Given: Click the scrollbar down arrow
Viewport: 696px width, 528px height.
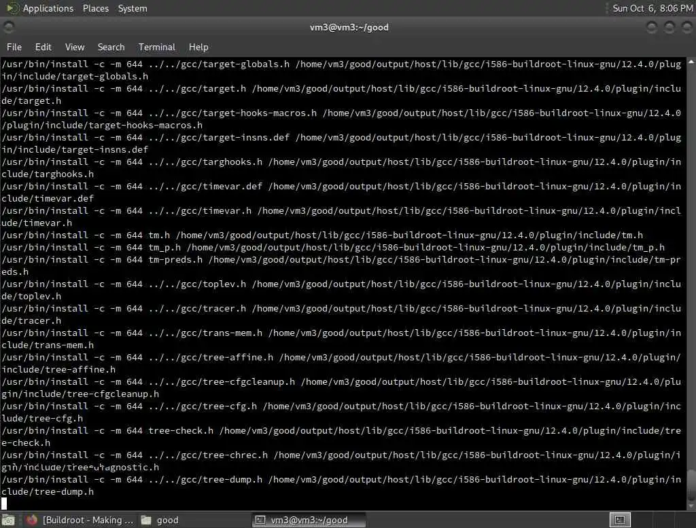Looking at the screenshot, I should click(x=691, y=506).
